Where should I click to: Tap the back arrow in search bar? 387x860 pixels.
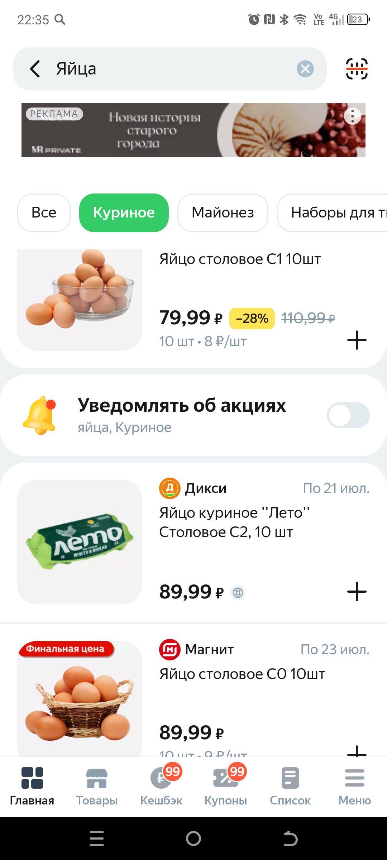click(x=35, y=69)
